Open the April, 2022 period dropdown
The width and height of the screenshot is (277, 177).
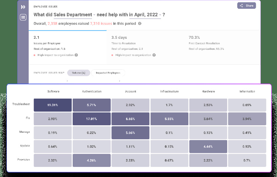pyautogui.click(x=145, y=15)
